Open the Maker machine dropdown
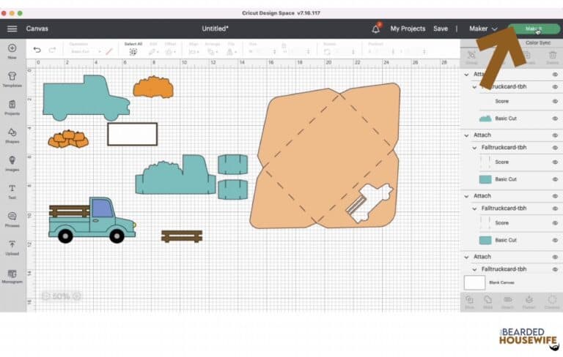The height and width of the screenshot is (357, 563). tap(483, 29)
